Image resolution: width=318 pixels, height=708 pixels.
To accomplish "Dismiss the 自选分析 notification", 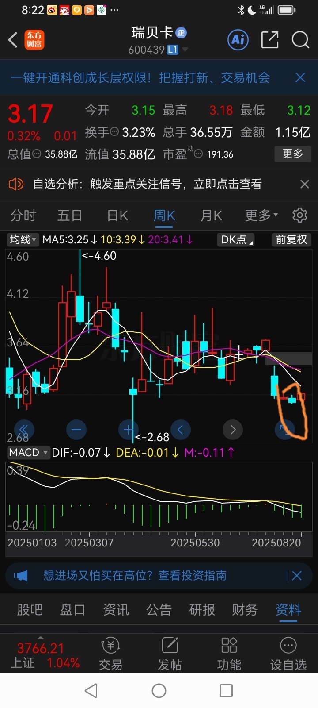I will tap(304, 184).
